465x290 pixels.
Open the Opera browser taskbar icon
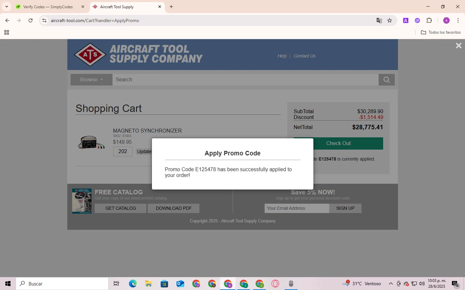275,284
